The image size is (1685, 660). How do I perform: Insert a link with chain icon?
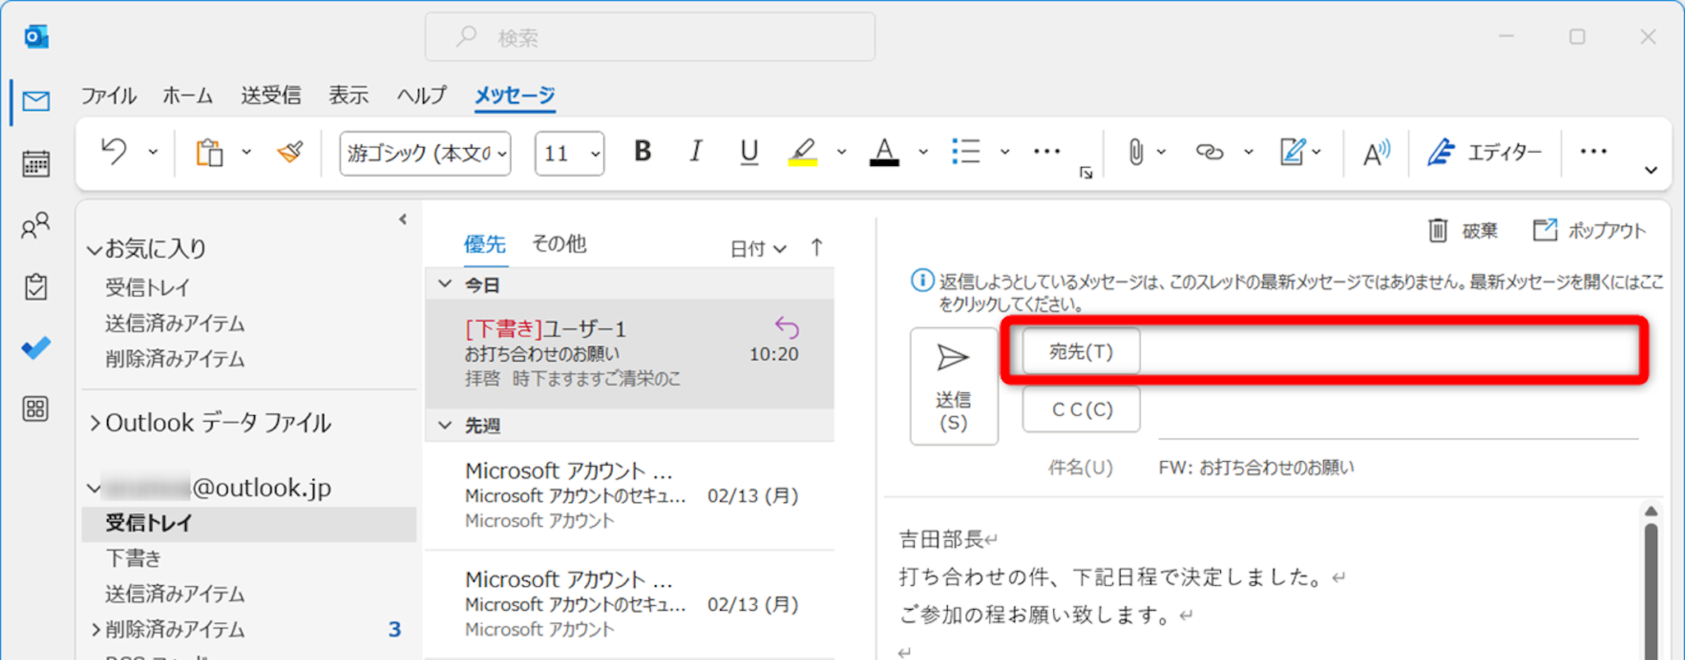tap(1209, 152)
